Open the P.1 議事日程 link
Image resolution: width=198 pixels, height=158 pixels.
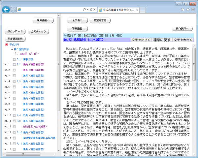coord(28,59)
